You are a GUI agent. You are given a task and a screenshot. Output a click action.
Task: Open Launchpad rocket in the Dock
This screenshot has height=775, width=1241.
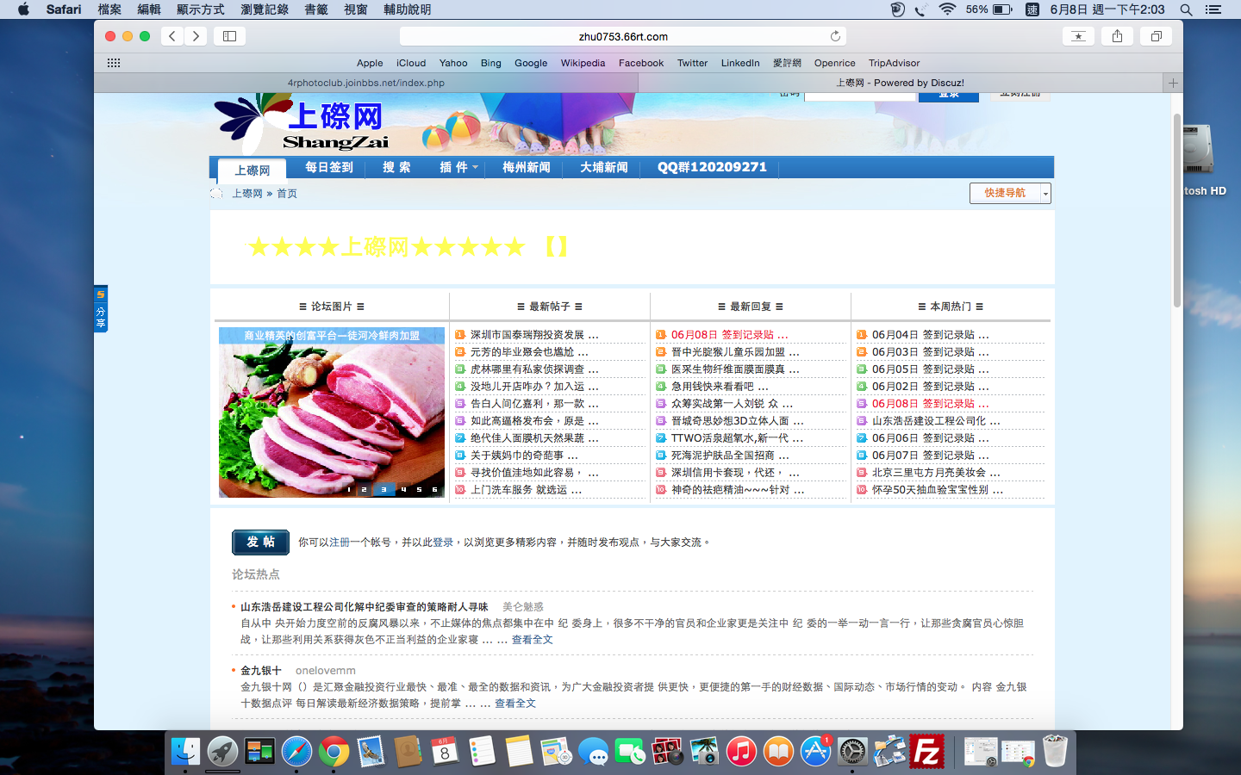[222, 752]
